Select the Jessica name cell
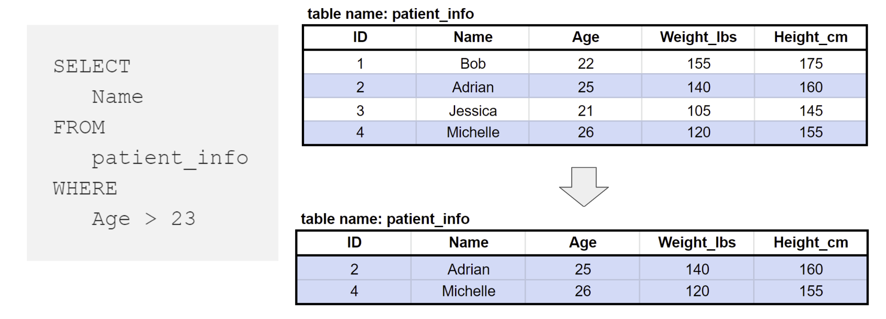Image resolution: width=886 pixels, height=319 pixels. pyautogui.click(x=473, y=111)
